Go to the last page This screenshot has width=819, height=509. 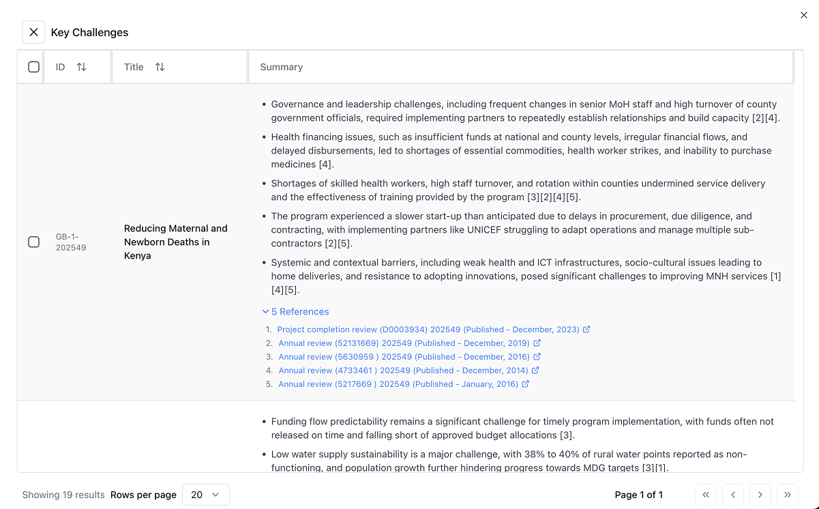787,495
